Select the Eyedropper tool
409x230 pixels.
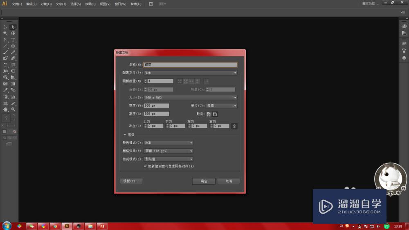coord(5,90)
